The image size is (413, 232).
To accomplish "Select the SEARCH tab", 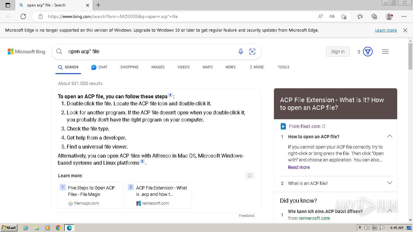I will click(x=68, y=67).
